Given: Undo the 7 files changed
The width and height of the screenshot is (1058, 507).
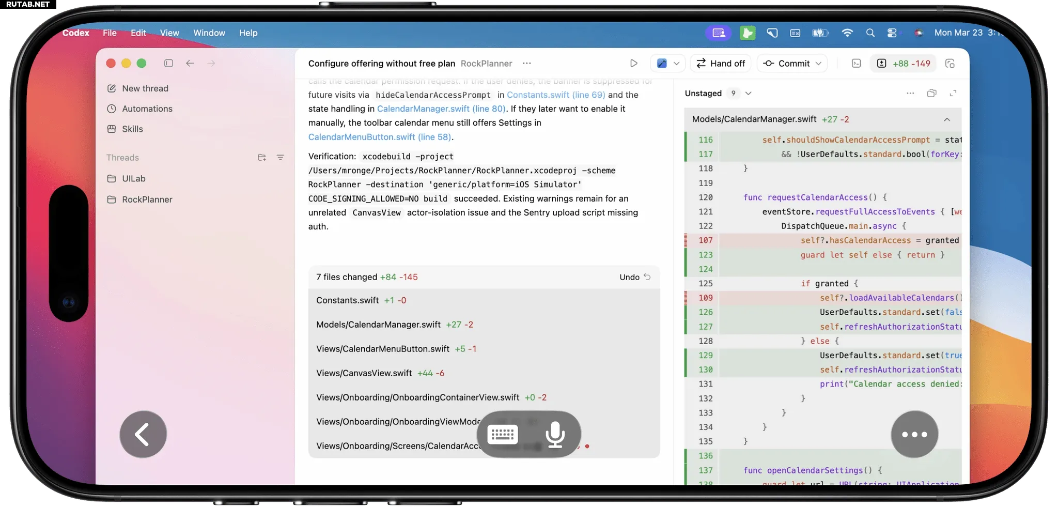Looking at the screenshot, I should (x=634, y=277).
